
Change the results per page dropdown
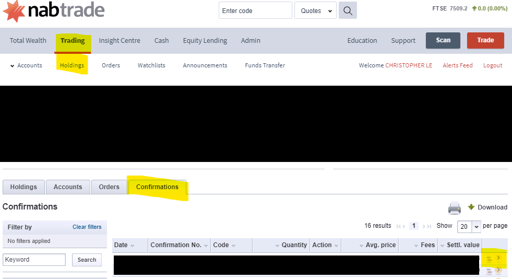469,226
